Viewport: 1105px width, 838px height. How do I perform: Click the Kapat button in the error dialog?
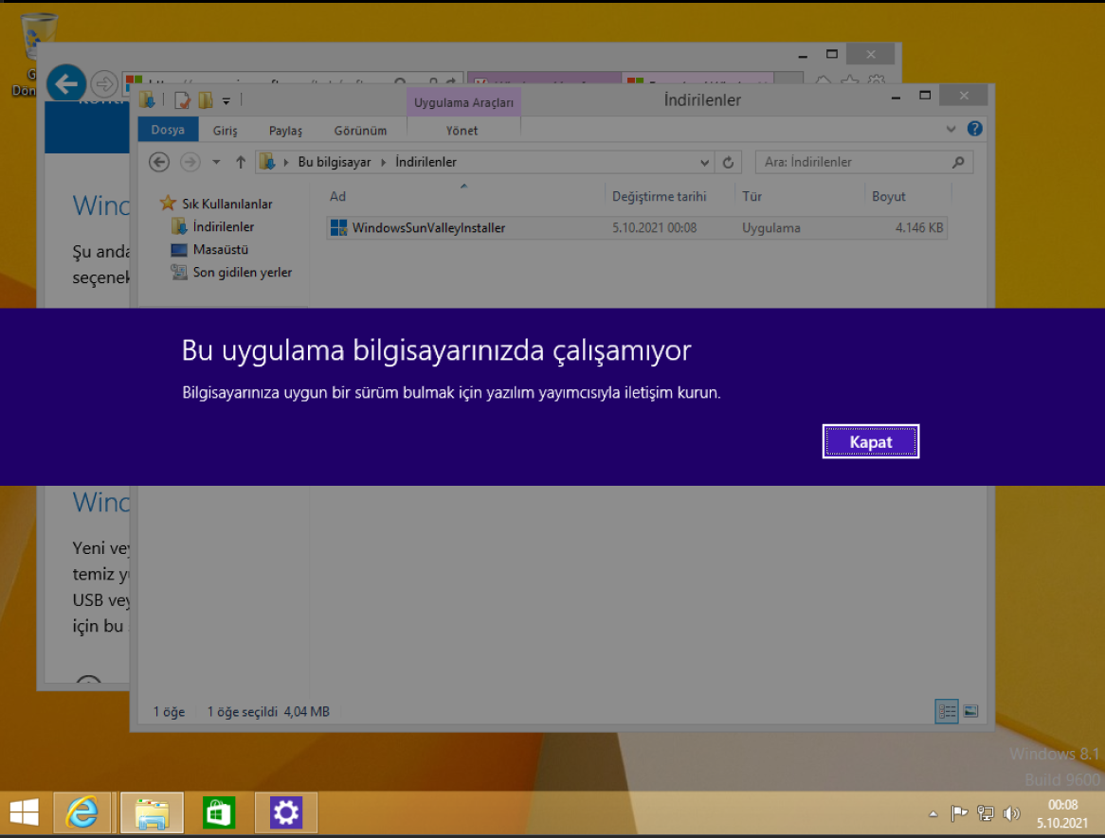click(x=870, y=441)
